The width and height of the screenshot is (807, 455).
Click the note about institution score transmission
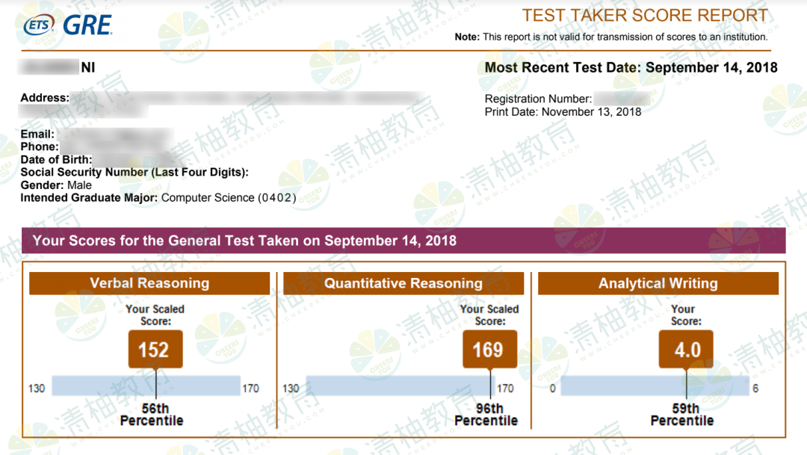(x=611, y=37)
